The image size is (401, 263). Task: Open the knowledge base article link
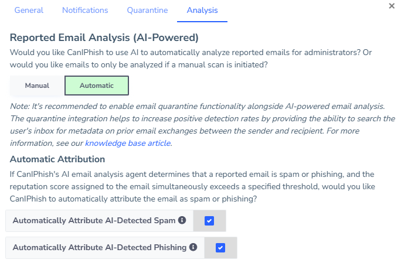(x=128, y=143)
